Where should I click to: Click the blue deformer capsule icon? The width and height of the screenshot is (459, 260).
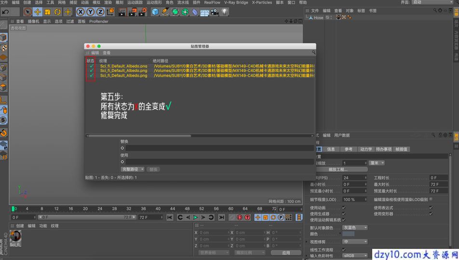(195, 12)
